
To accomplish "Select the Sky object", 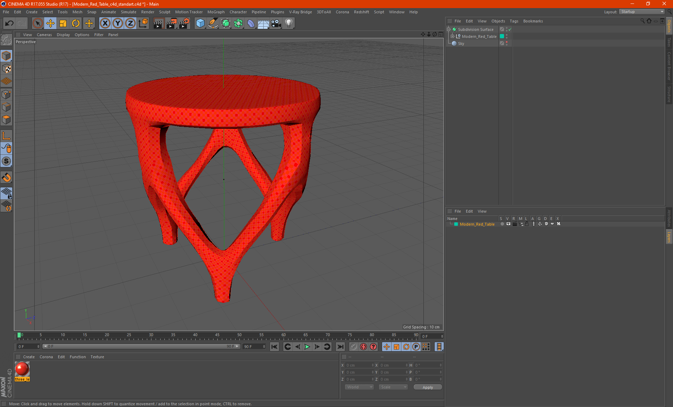I will (x=461, y=44).
